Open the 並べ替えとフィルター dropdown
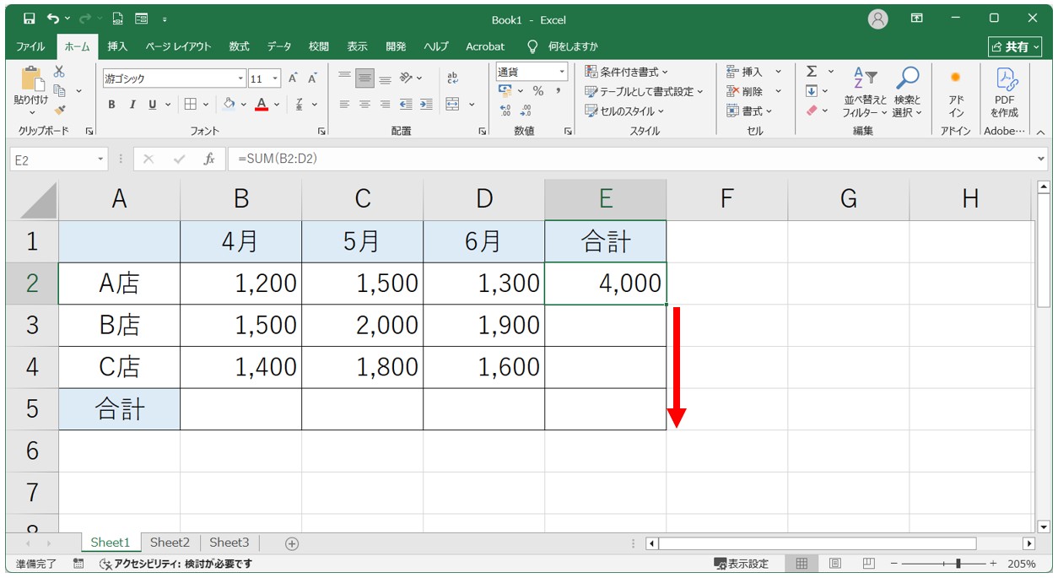The image size is (1058, 578). pos(866,92)
